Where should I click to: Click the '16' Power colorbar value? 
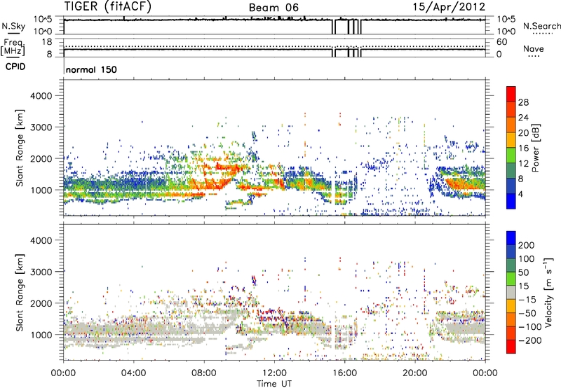click(x=523, y=148)
